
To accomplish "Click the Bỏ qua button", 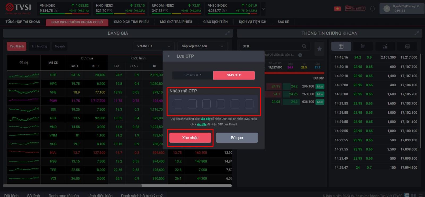I will click(x=237, y=138).
